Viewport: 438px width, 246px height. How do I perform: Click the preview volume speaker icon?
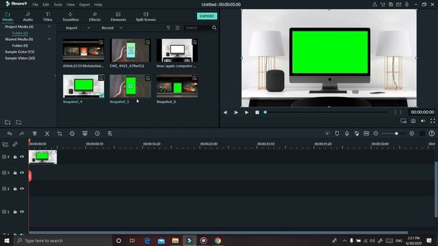click(x=423, y=121)
